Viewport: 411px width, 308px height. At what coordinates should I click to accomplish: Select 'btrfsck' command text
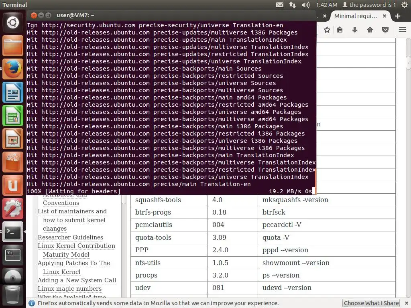(x=274, y=212)
